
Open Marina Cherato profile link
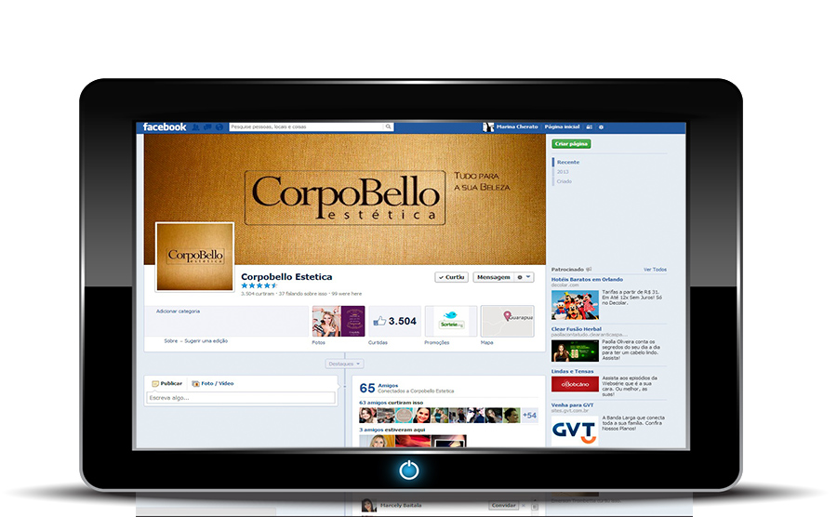517,127
